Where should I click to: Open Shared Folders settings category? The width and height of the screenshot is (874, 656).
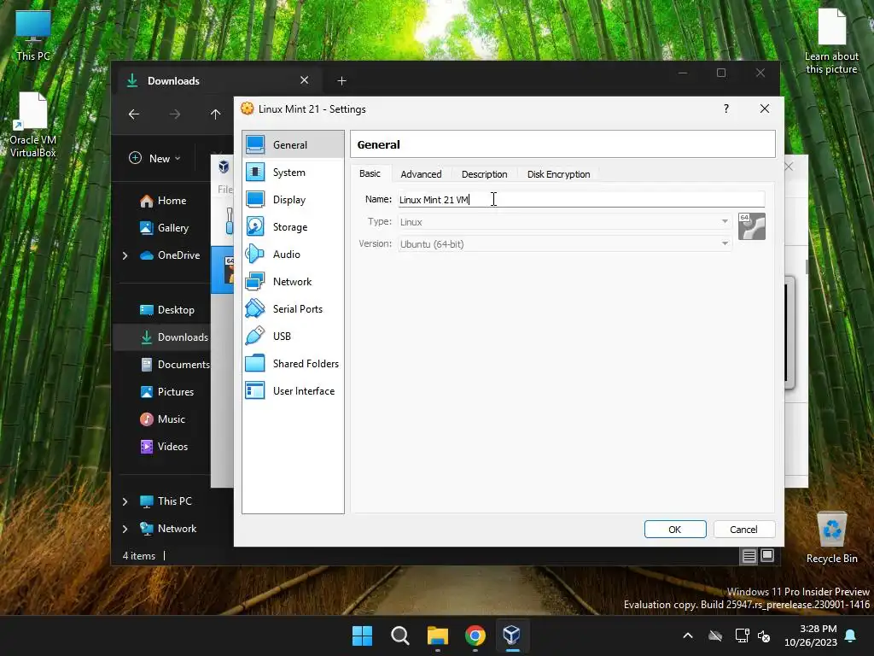pos(294,364)
